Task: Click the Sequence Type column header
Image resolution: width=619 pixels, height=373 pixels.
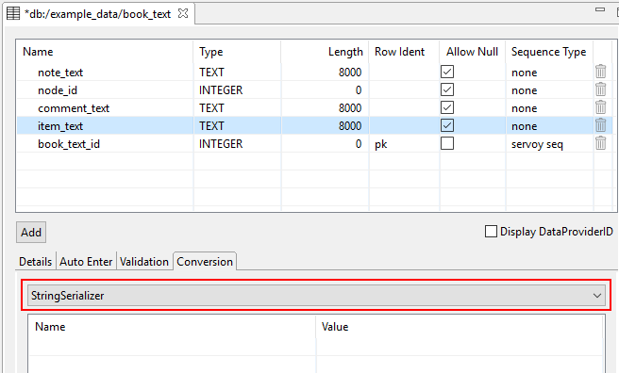Action: coord(549,52)
